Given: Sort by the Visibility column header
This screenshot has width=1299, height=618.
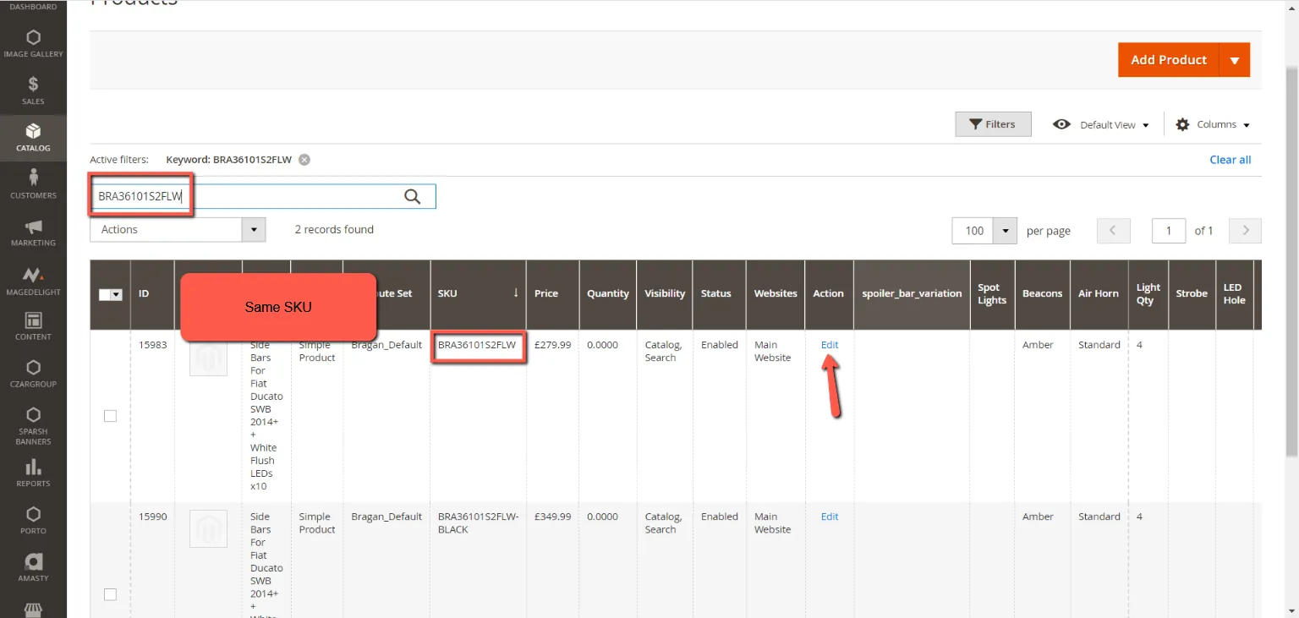Looking at the screenshot, I should pyautogui.click(x=664, y=293).
